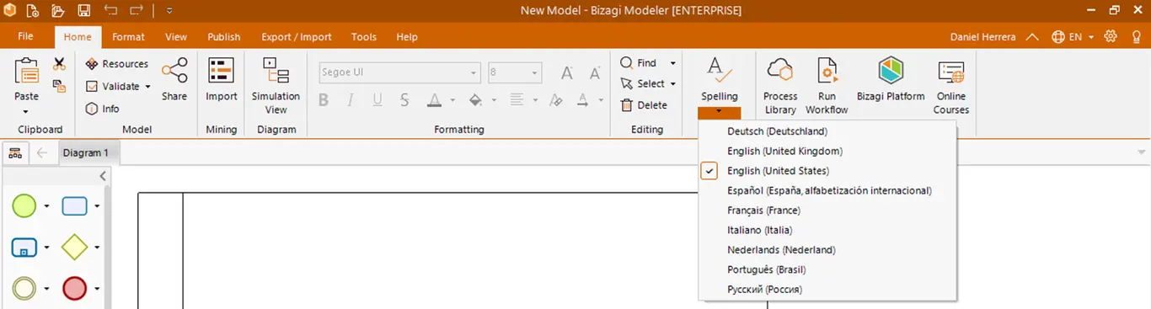Click the Cut scissors icon
Screen dimensions: 1151x309
coord(59,64)
